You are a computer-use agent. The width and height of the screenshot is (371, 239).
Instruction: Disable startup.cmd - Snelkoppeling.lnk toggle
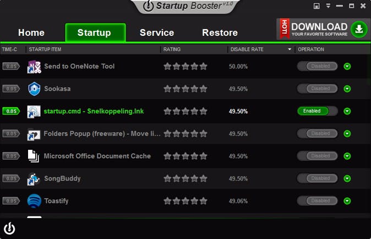click(x=317, y=111)
